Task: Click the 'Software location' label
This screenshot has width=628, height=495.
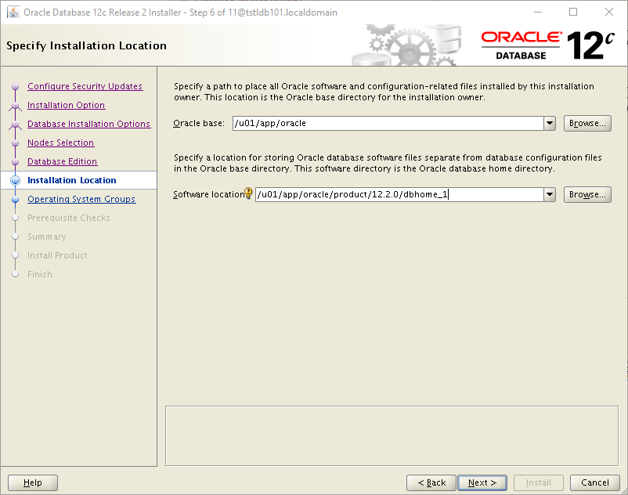Action: coord(208,195)
